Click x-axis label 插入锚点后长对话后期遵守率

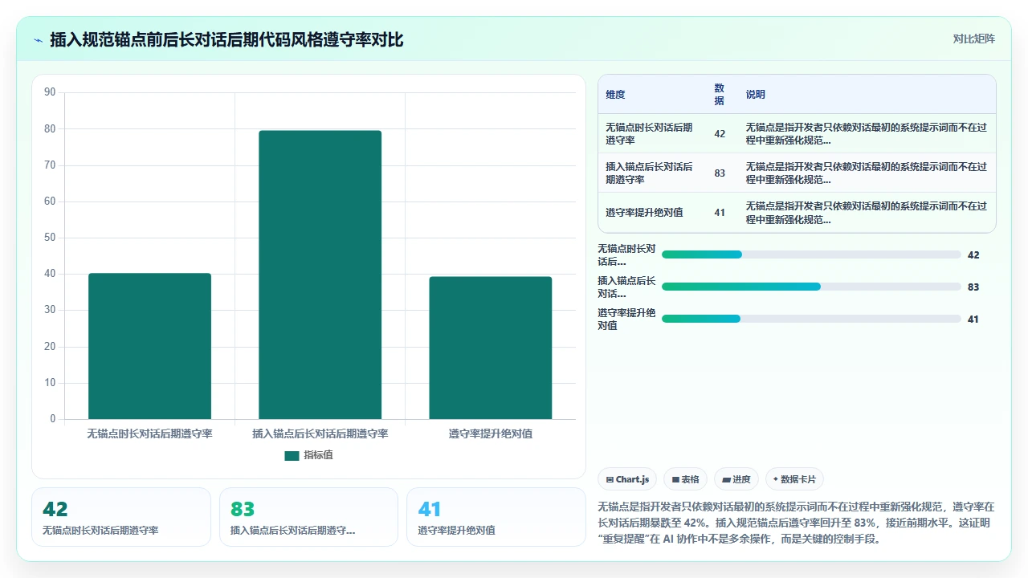[x=320, y=433]
